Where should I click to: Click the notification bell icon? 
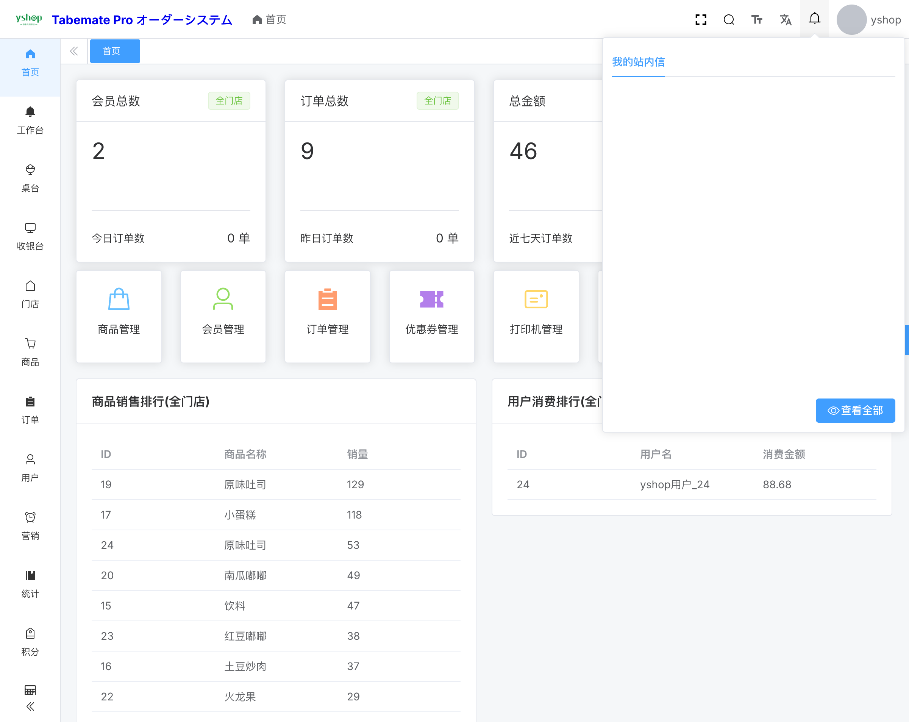pos(815,19)
